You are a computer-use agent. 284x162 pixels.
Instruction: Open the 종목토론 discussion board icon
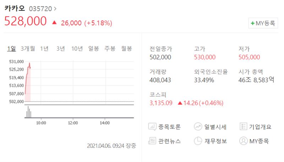click(x=152, y=127)
